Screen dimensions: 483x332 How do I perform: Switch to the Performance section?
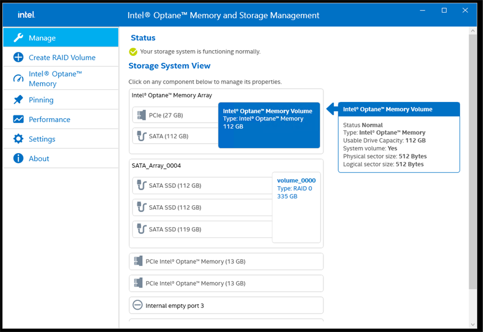(x=50, y=120)
